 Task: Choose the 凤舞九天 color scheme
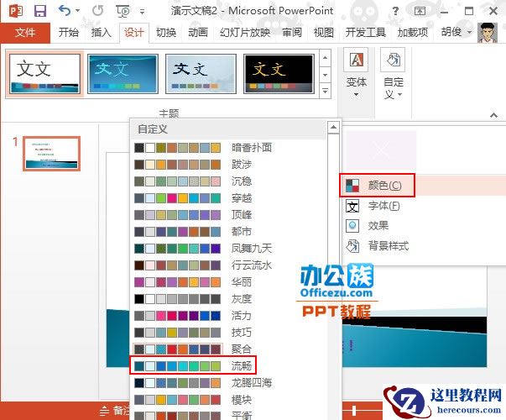tap(229, 249)
